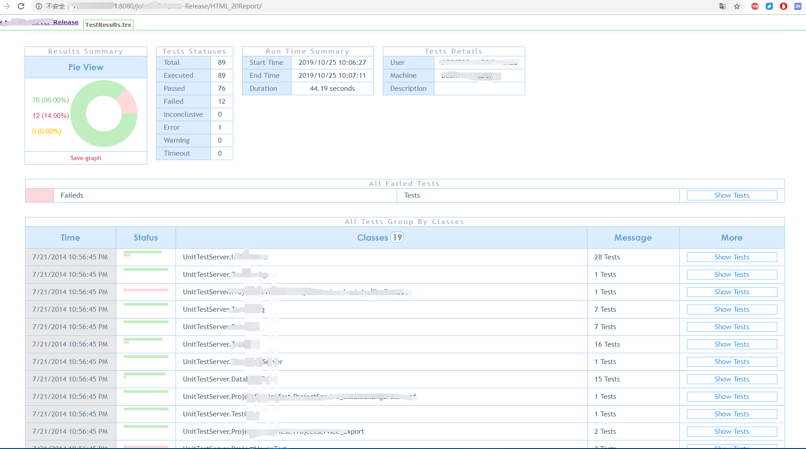This screenshot has width=806, height=449.
Task: Click the site information icon in the address bar
Action: 39,6
